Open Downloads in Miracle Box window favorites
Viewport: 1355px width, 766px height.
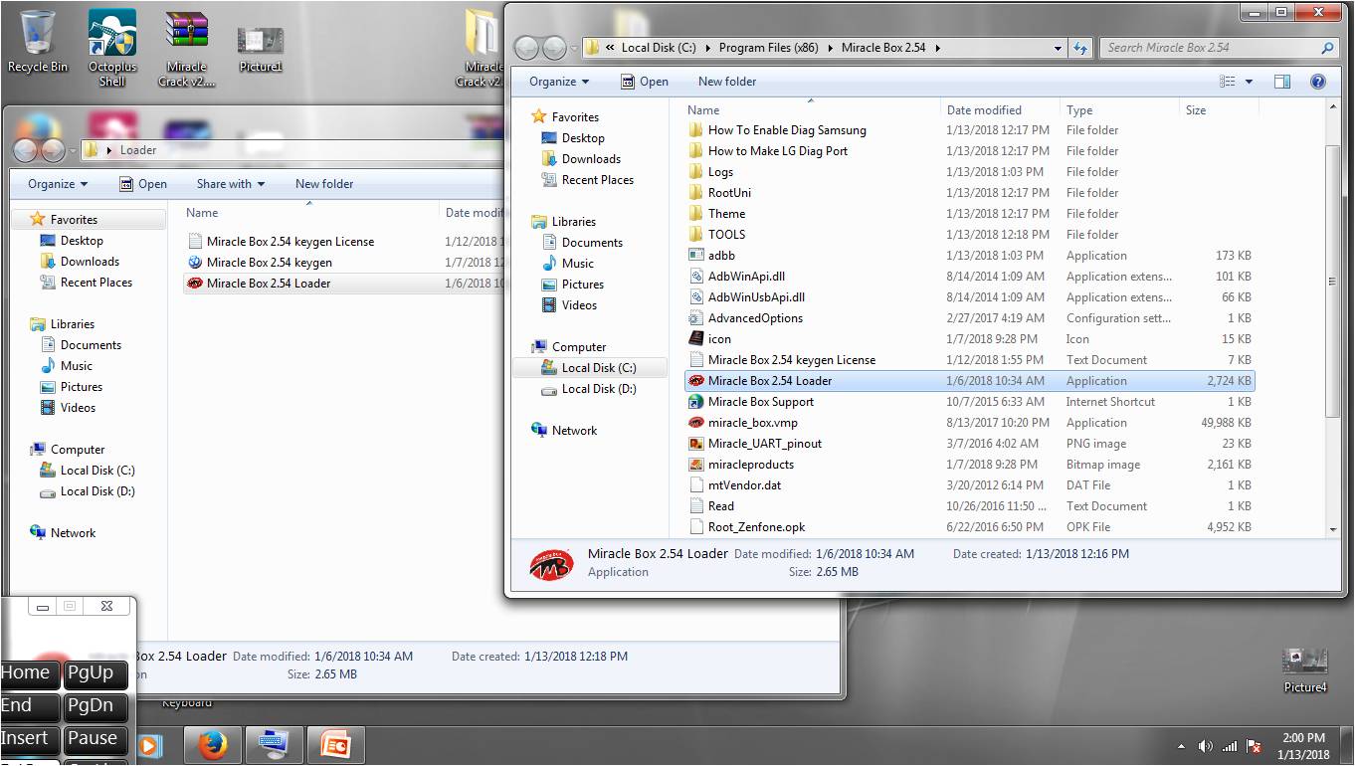(591, 159)
